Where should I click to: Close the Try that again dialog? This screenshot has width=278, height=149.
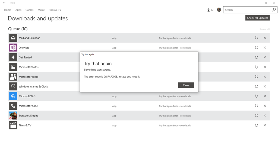186,85
